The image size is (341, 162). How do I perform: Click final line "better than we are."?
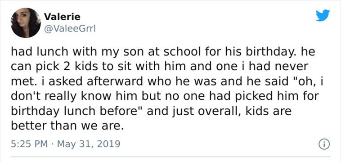pos(67,126)
